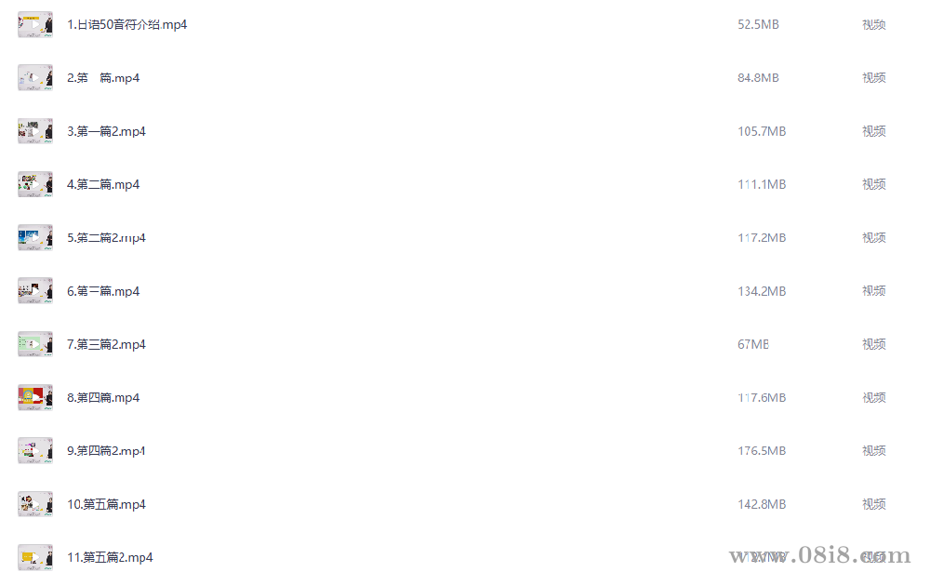Viewport: 930px width, 572px height.
Task: Click the 134.2MB size value
Action: (x=762, y=291)
